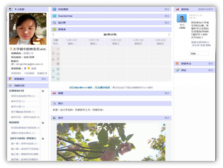Image resolution: width=223 pixels, height=168 pixels.
Task: Open 时间和频率的尺度变换 (1) entry
Action: (x=25, y=128)
